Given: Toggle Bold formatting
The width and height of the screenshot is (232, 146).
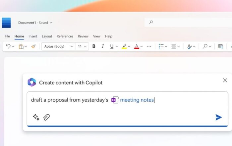Looking at the screenshot, I should coord(94,46).
